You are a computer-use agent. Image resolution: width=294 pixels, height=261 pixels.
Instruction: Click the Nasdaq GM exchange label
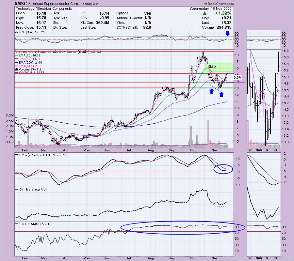[89, 4]
